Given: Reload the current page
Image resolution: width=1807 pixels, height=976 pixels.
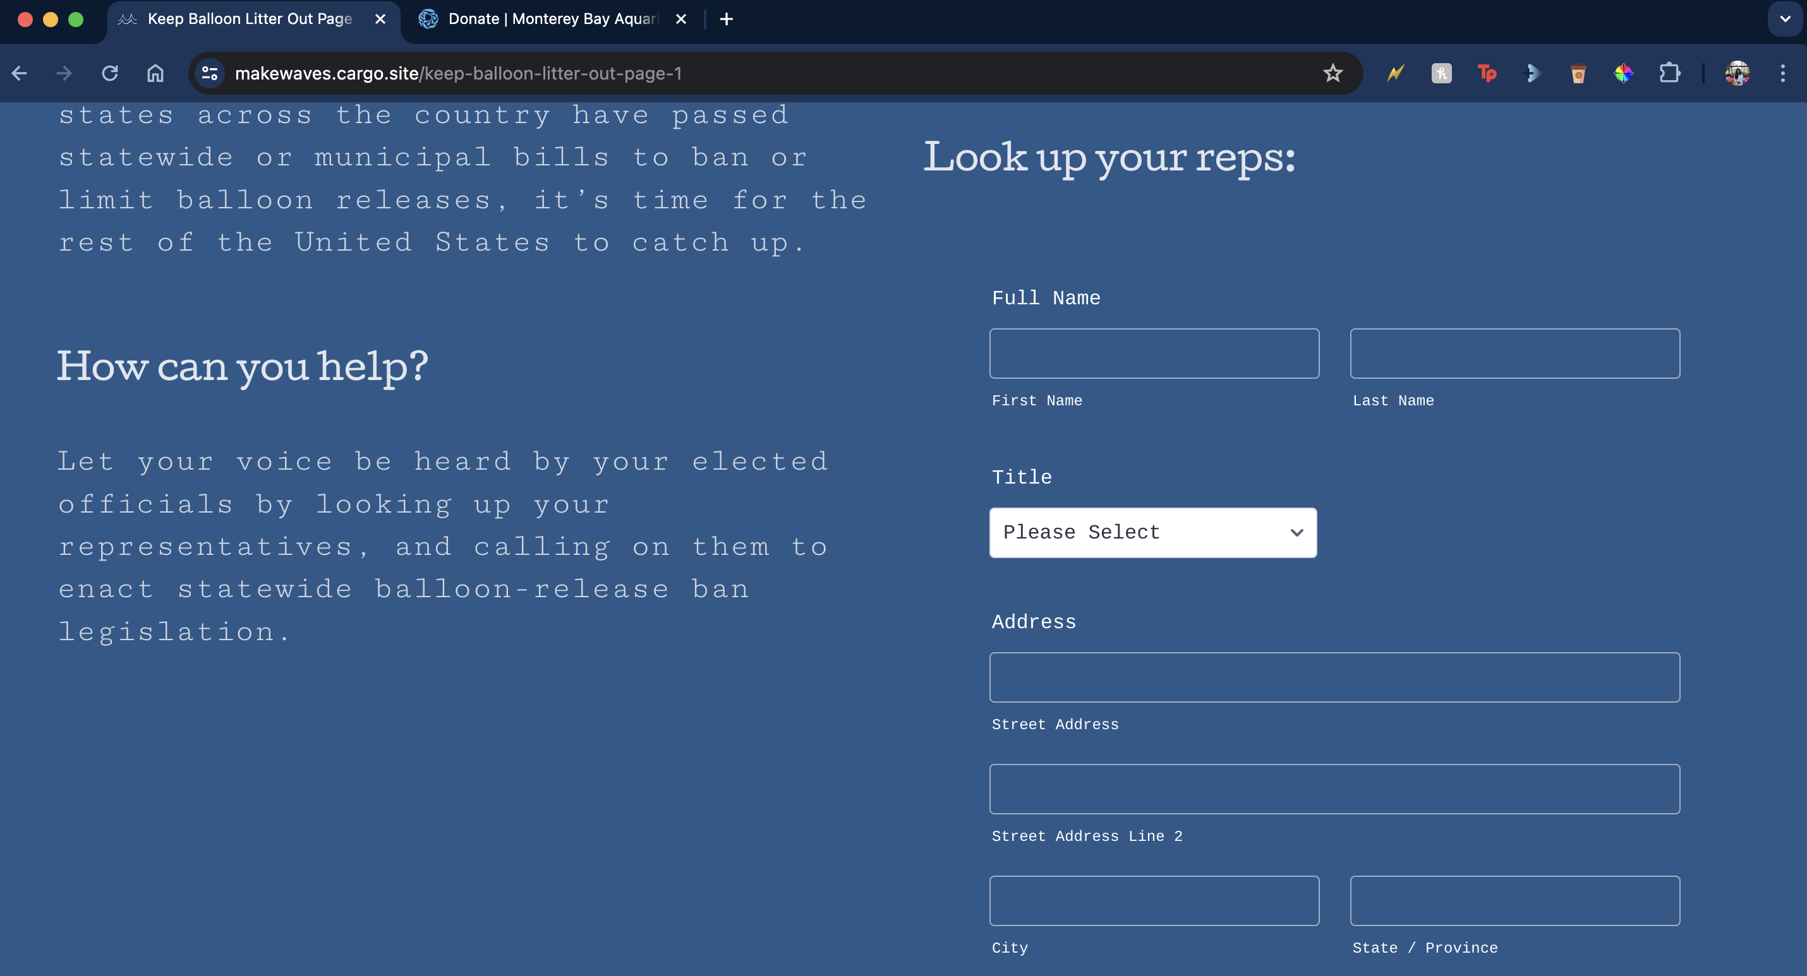Looking at the screenshot, I should (110, 73).
